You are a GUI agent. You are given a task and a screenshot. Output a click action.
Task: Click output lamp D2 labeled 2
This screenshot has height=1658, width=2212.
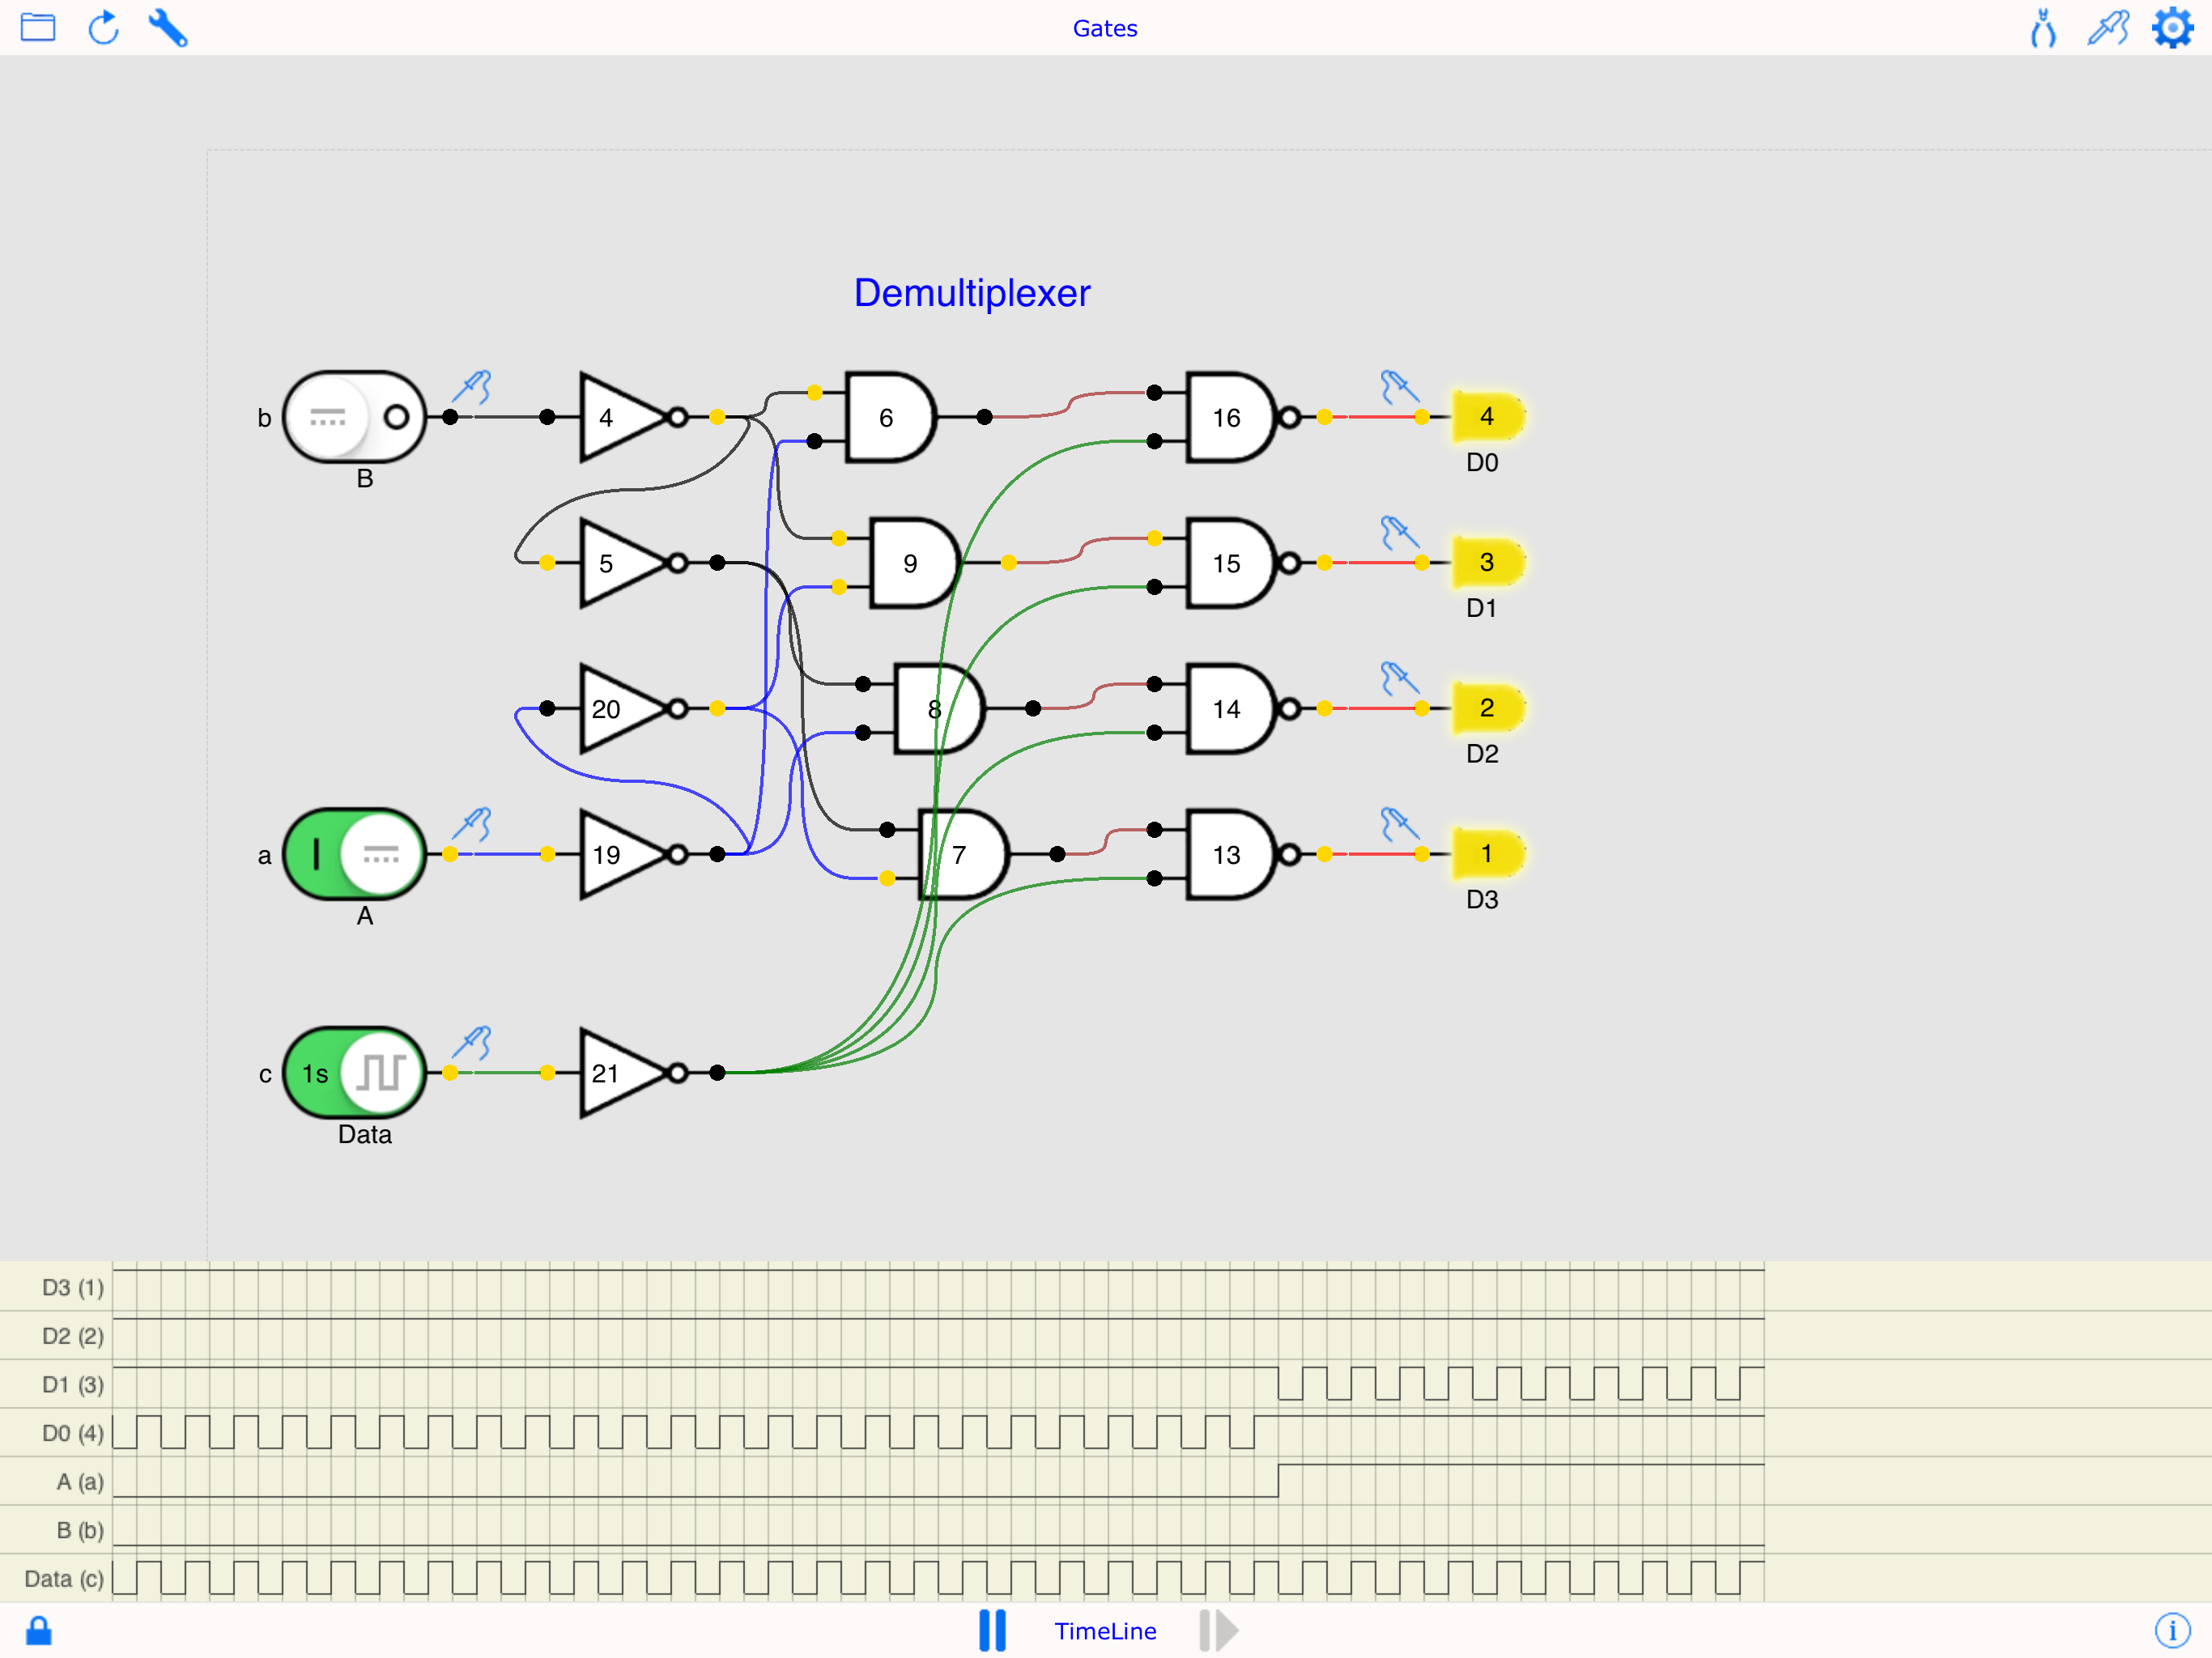coord(1487,708)
